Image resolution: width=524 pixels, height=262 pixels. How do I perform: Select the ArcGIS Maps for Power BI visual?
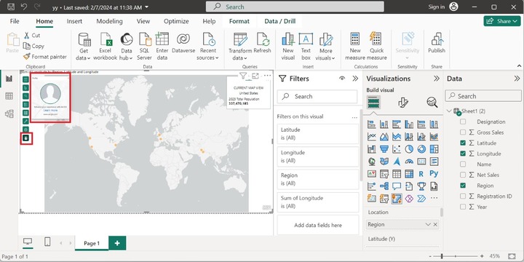[x=397, y=199]
